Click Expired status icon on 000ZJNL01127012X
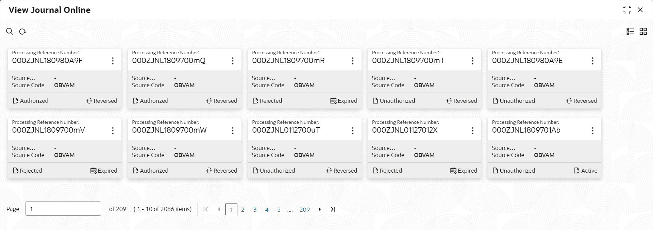This screenshot has height=230, width=653. pyautogui.click(x=453, y=171)
